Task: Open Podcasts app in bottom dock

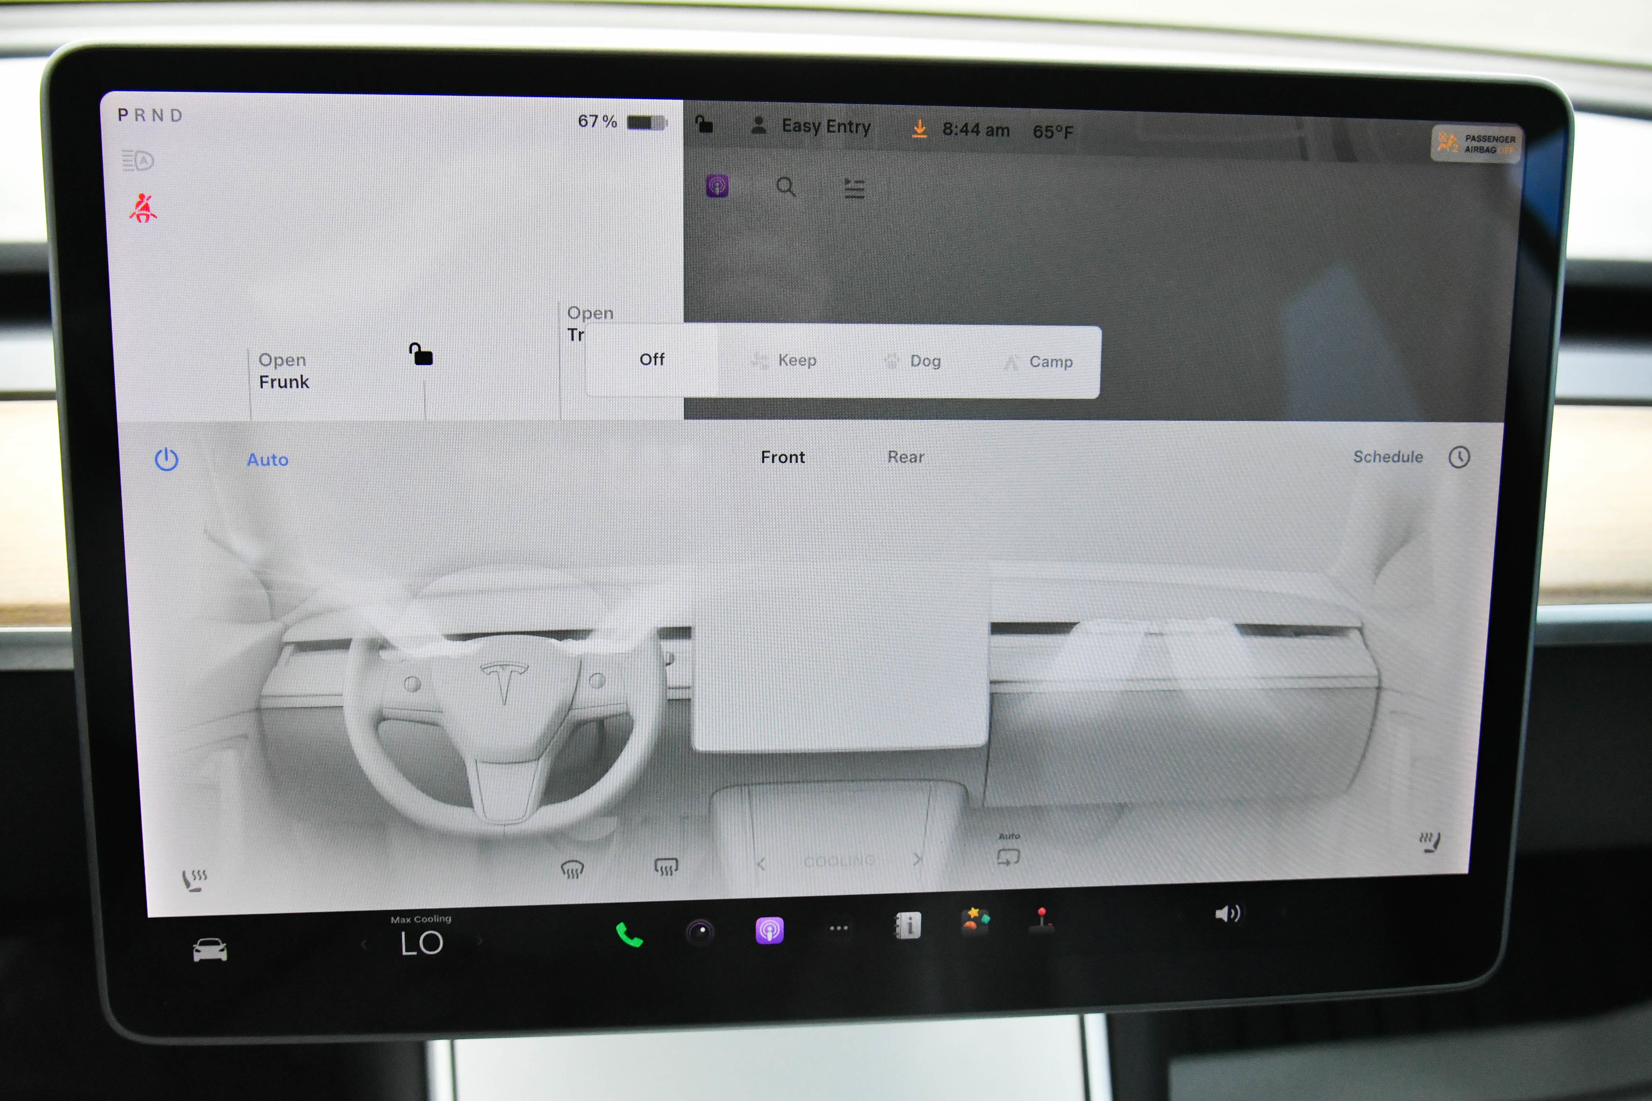Action: coord(770,930)
